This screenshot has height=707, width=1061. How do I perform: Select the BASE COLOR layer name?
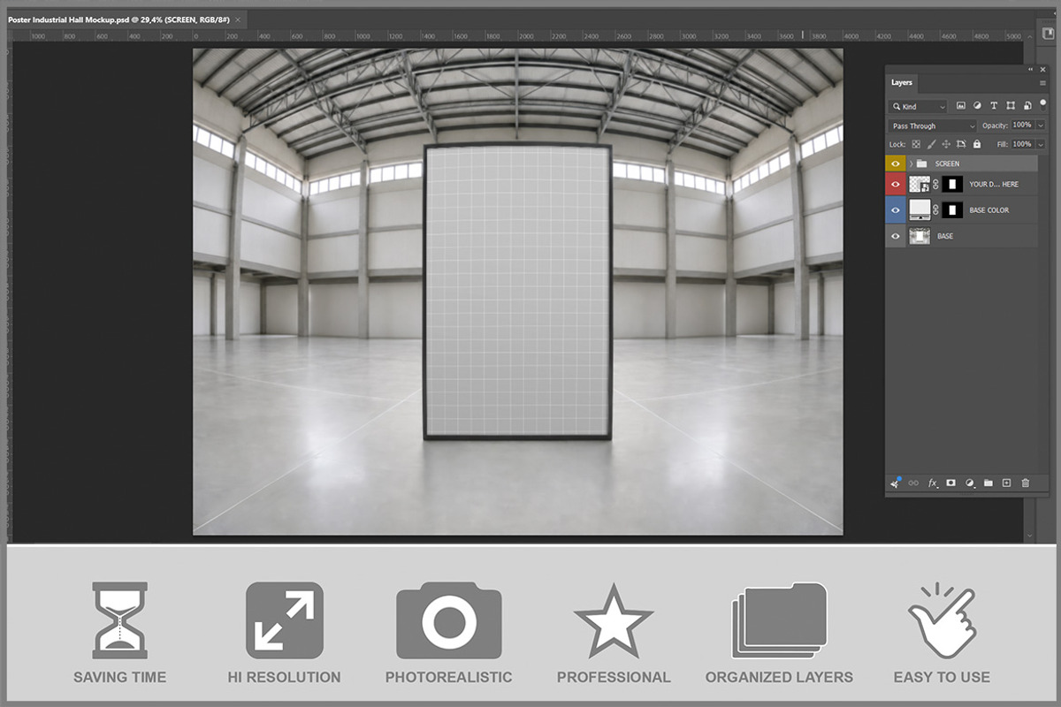988,210
